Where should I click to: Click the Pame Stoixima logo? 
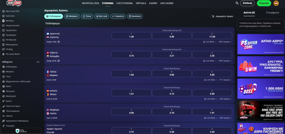(14, 3)
